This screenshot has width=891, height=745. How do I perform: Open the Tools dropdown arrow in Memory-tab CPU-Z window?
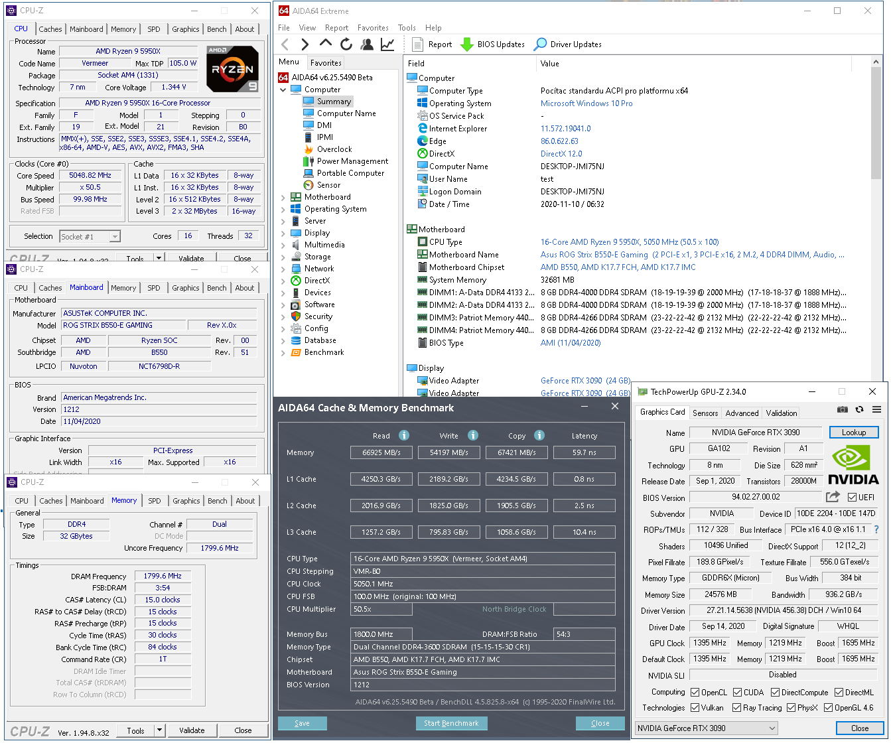[159, 730]
